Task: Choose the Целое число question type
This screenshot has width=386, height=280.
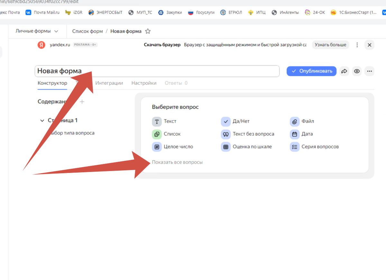Action: pos(172,147)
